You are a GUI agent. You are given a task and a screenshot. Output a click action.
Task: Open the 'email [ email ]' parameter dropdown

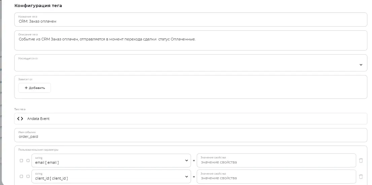pyautogui.click(x=111, y=160)
